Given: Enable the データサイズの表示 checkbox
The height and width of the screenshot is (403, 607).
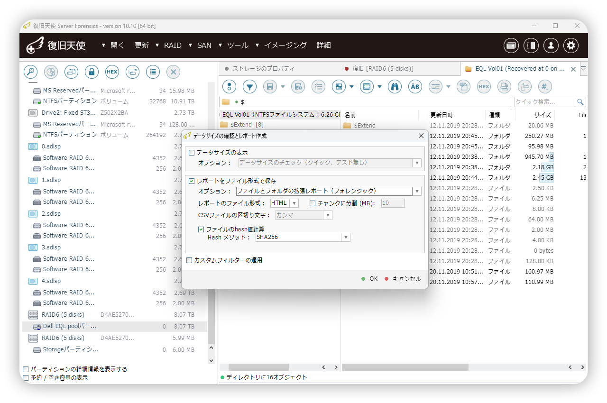Looking at the screenshot, I should pyautogui.click(x=192, y=153).
